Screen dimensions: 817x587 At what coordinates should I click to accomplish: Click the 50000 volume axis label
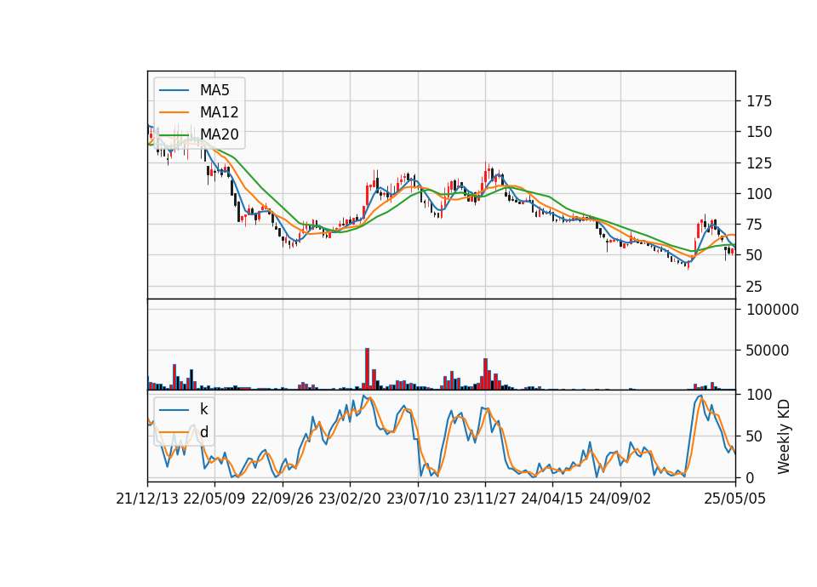tap(768, 350)
